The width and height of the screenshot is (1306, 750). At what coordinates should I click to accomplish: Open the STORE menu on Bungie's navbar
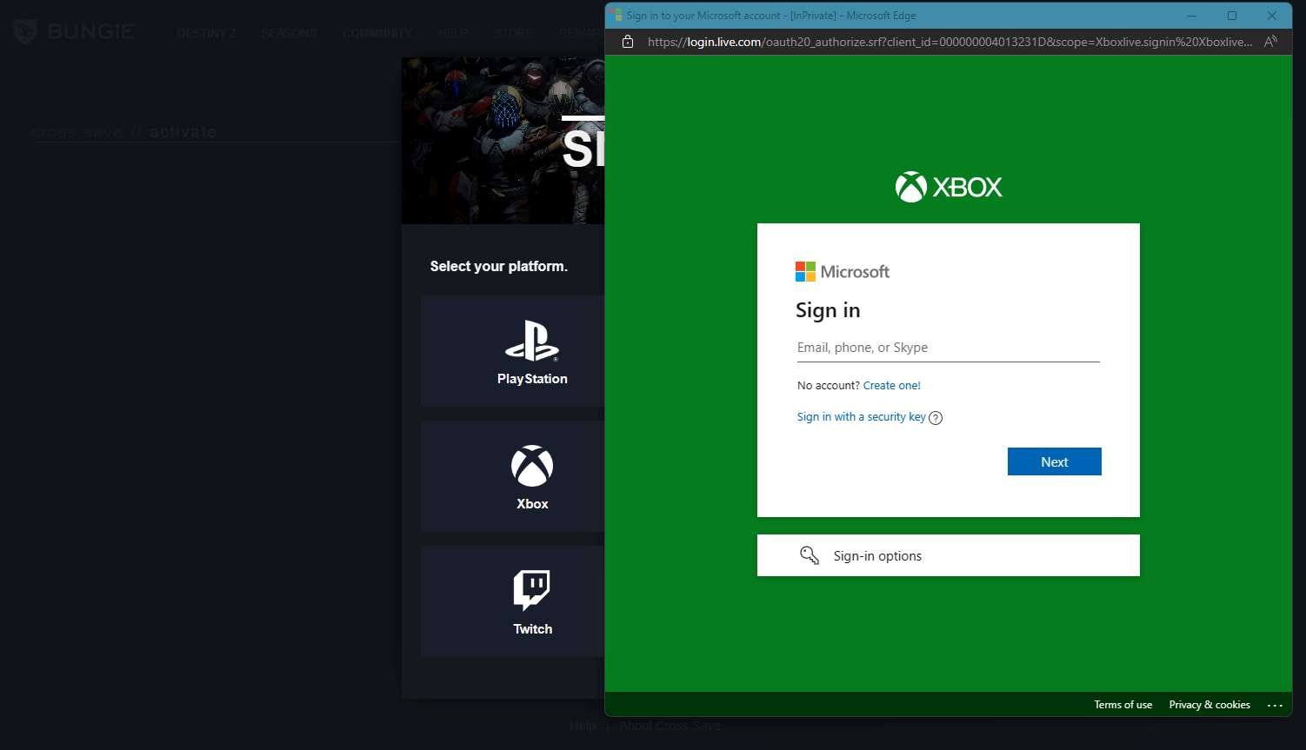pyautogui.click(x=513, y=33)
